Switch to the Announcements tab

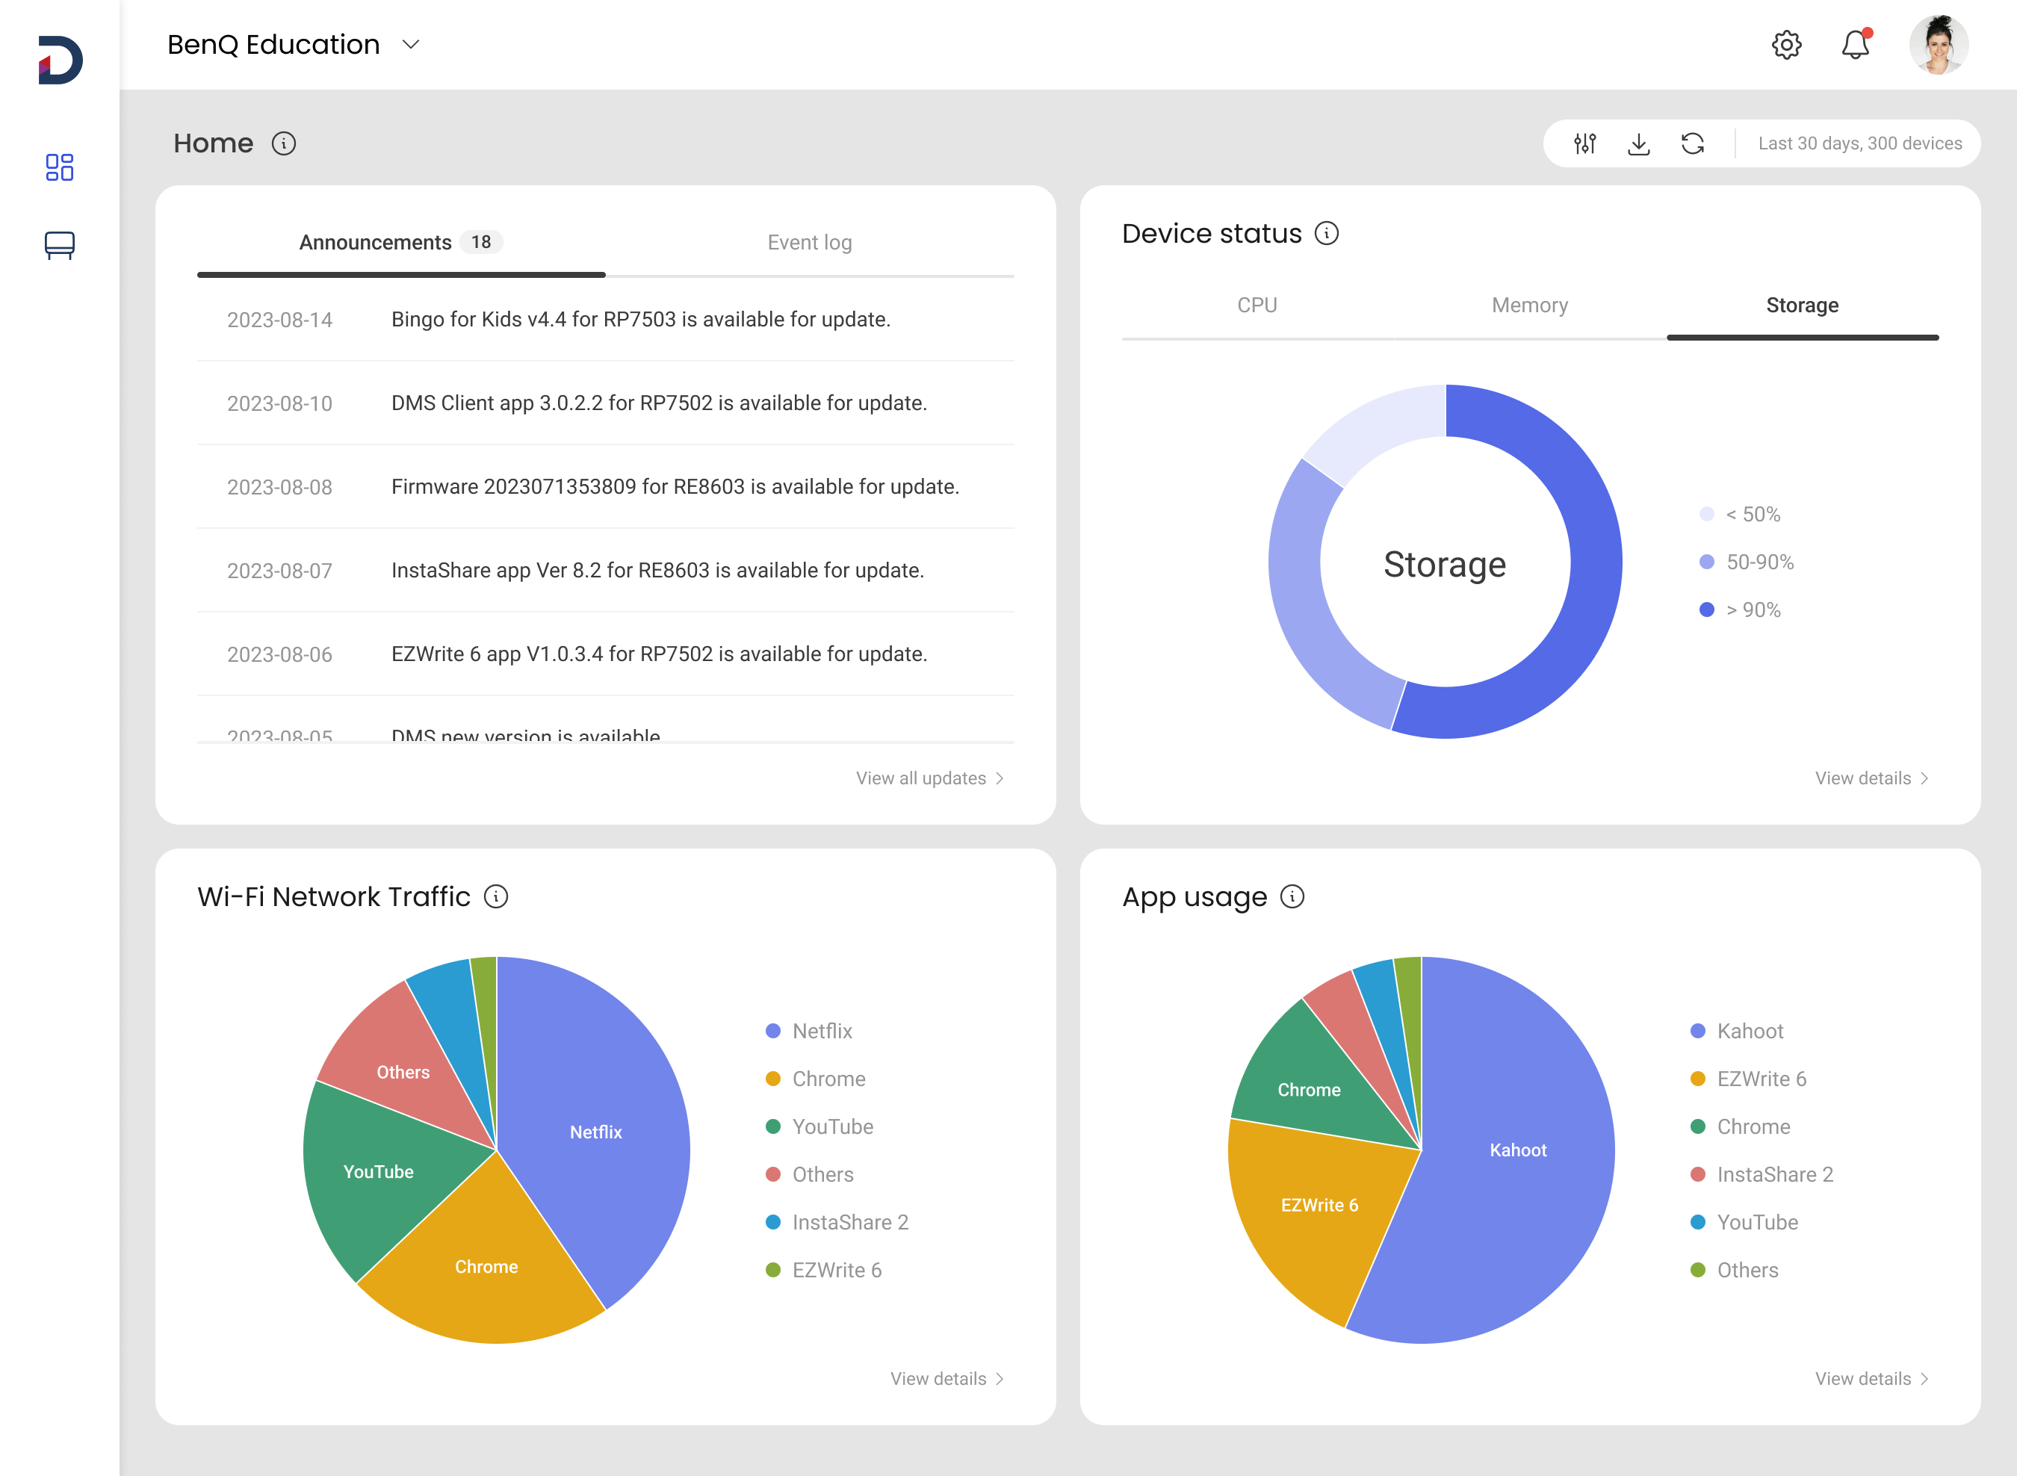pos(401,243)
